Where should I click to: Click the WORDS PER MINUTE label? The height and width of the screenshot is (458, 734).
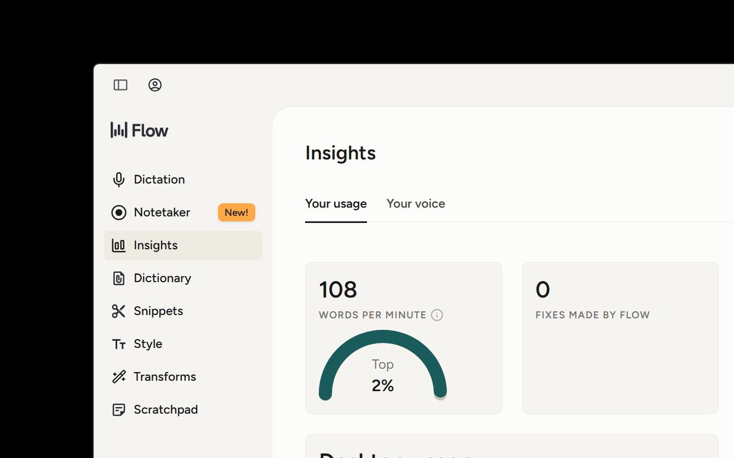372,315
